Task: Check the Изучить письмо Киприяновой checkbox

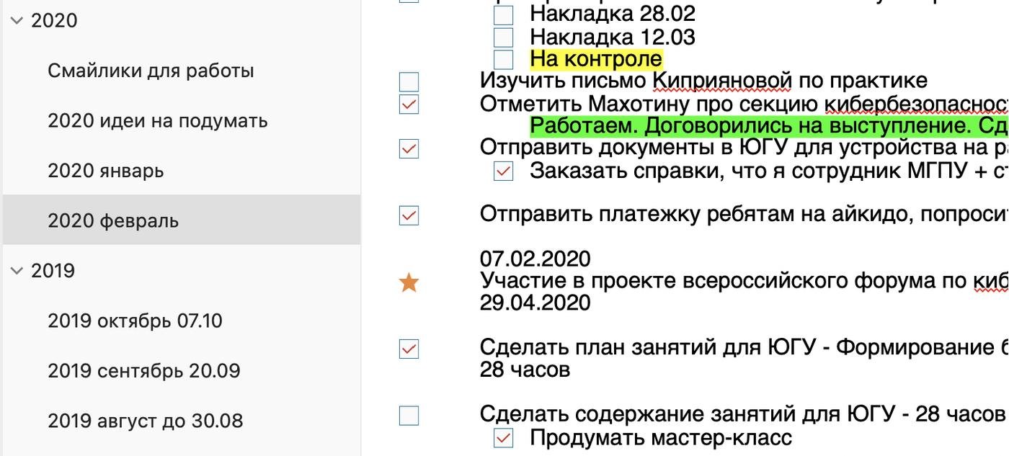Action: (409, 81)
